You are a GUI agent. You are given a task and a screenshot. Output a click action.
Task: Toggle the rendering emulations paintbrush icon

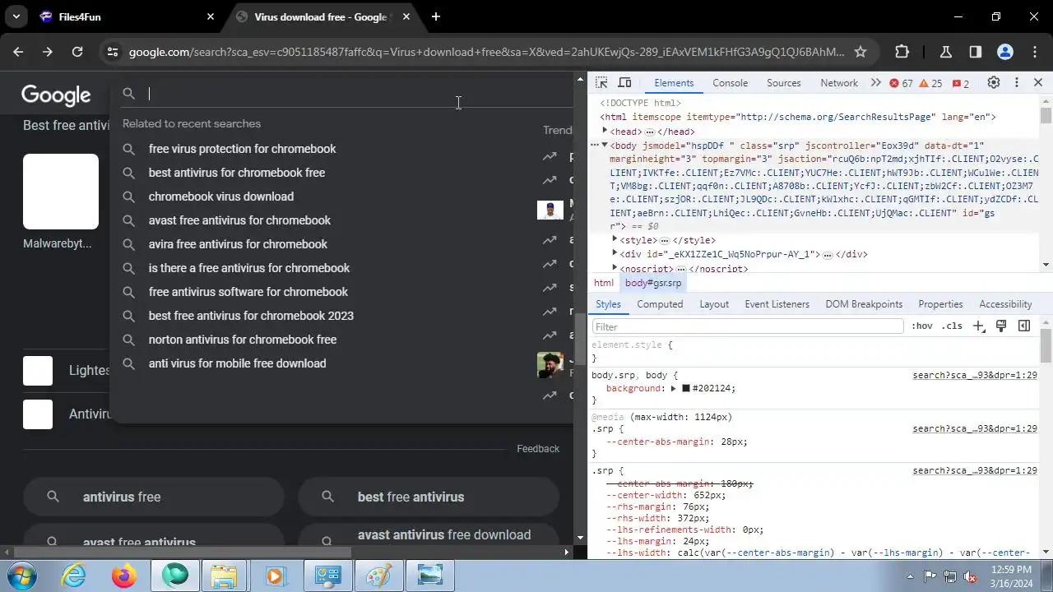point(1001,326)
